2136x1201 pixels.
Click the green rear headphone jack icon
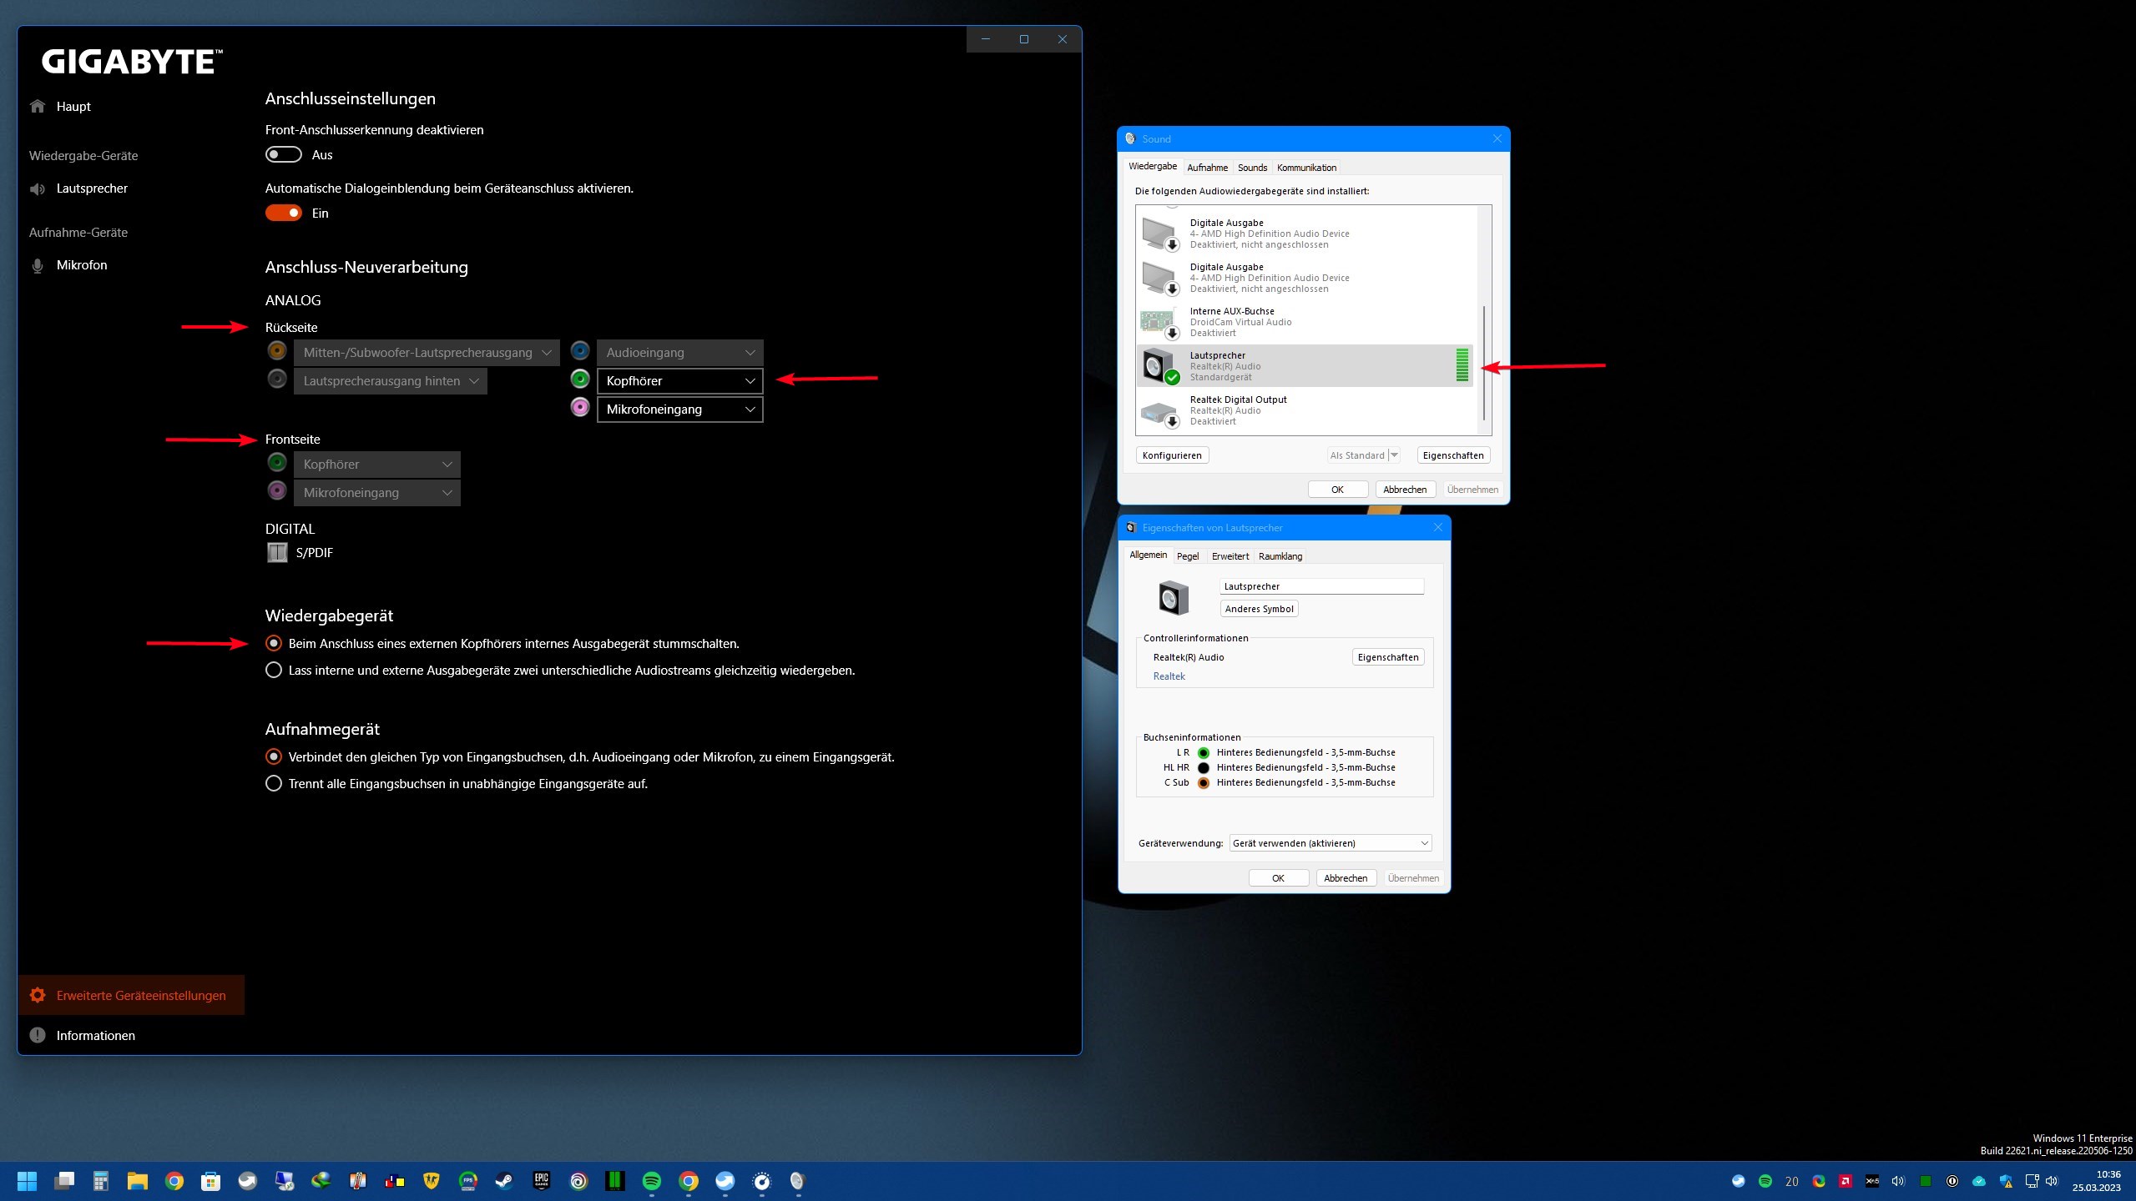coord(580,379)
